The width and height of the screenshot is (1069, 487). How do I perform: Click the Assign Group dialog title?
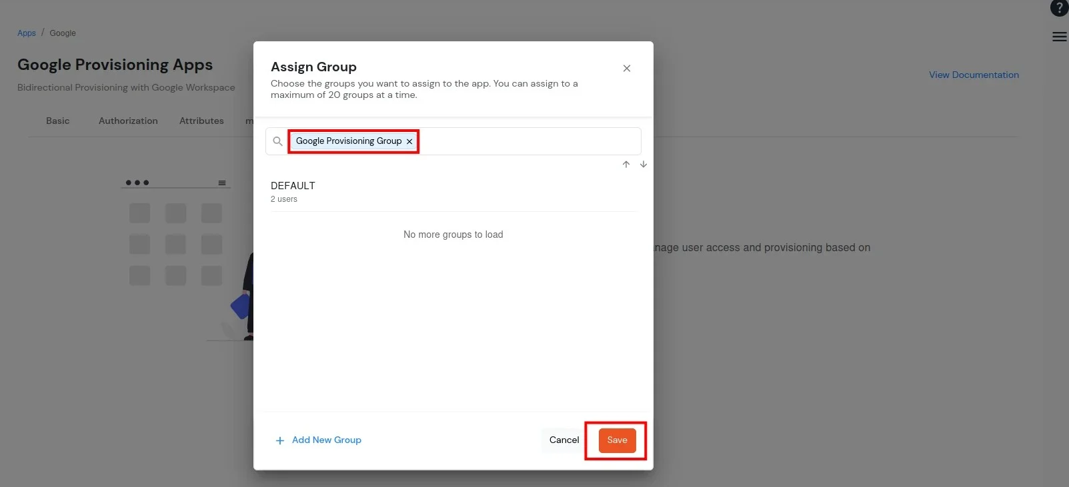pos(313,67)
